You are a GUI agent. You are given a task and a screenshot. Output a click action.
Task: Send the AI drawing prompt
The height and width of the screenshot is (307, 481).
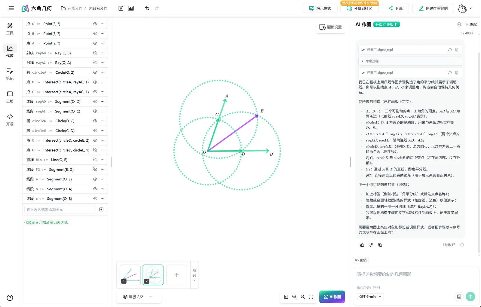(470, 296)
